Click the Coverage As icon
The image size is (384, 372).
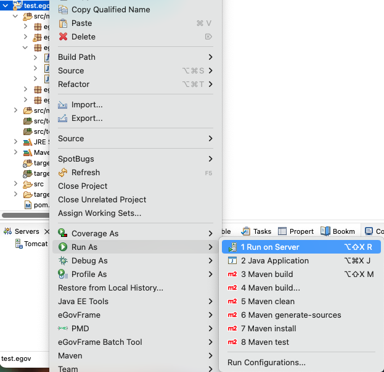[63, 233]
